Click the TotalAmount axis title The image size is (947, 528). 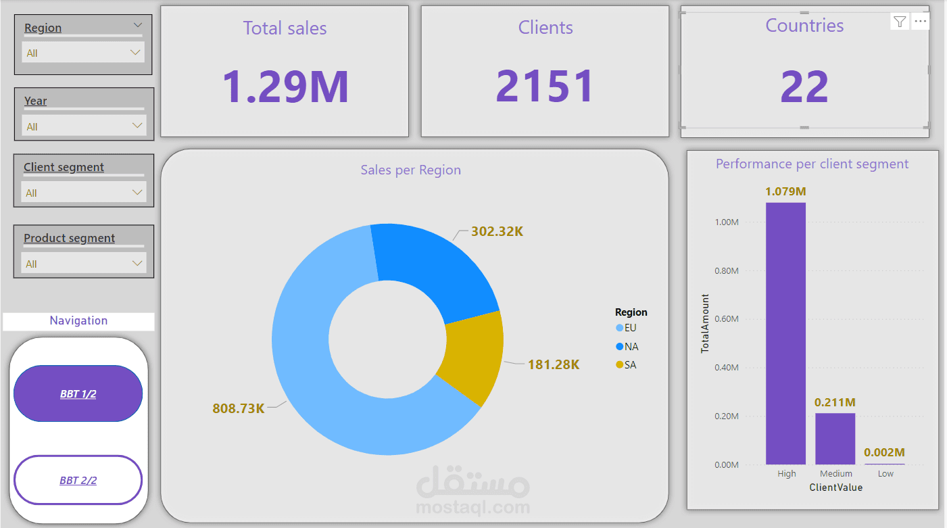[705, 323]
